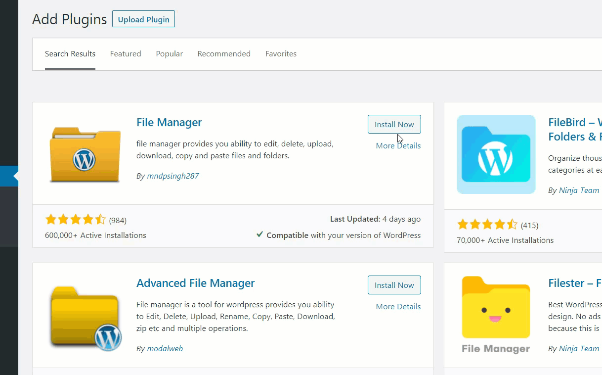Click the Advanced File Manager folder icon
The width and height of the screenshot is (602, 375).
(x=85, y=318)
